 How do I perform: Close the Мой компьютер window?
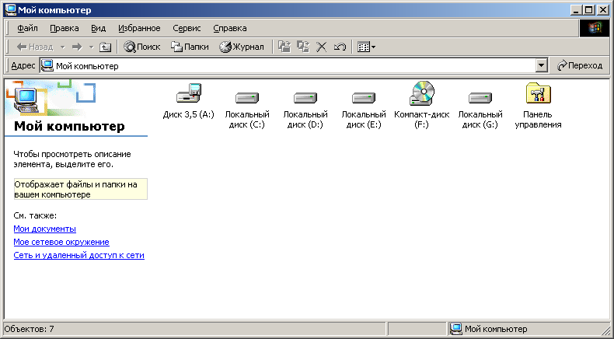602,10
